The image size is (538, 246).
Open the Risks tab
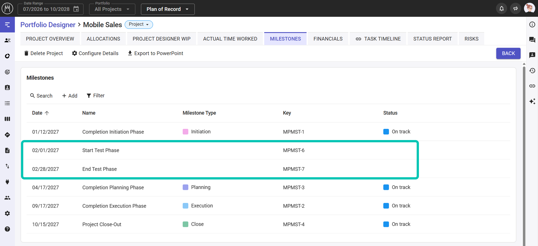click(471, 39)
